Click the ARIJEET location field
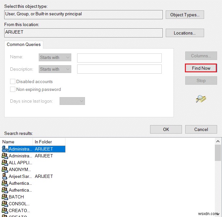The width and height of the screenshot is (222, 217). click(x=83, y=33)
